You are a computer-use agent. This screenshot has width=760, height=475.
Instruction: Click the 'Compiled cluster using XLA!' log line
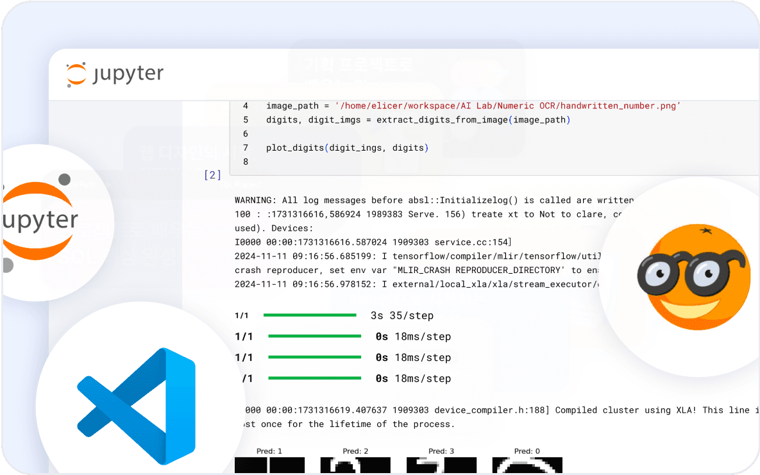click(501, 410)
